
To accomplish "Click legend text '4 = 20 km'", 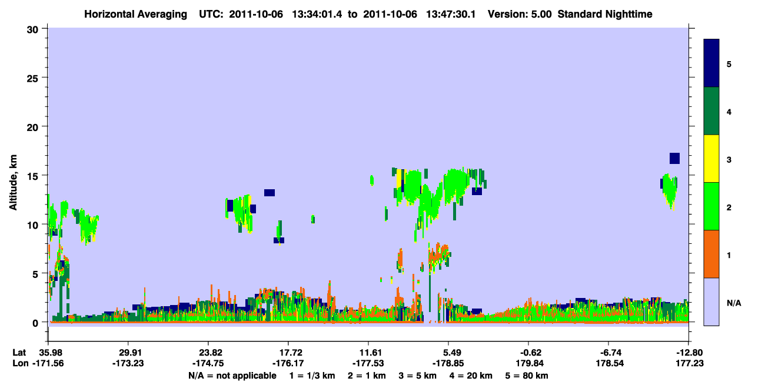I will [472, 376].
